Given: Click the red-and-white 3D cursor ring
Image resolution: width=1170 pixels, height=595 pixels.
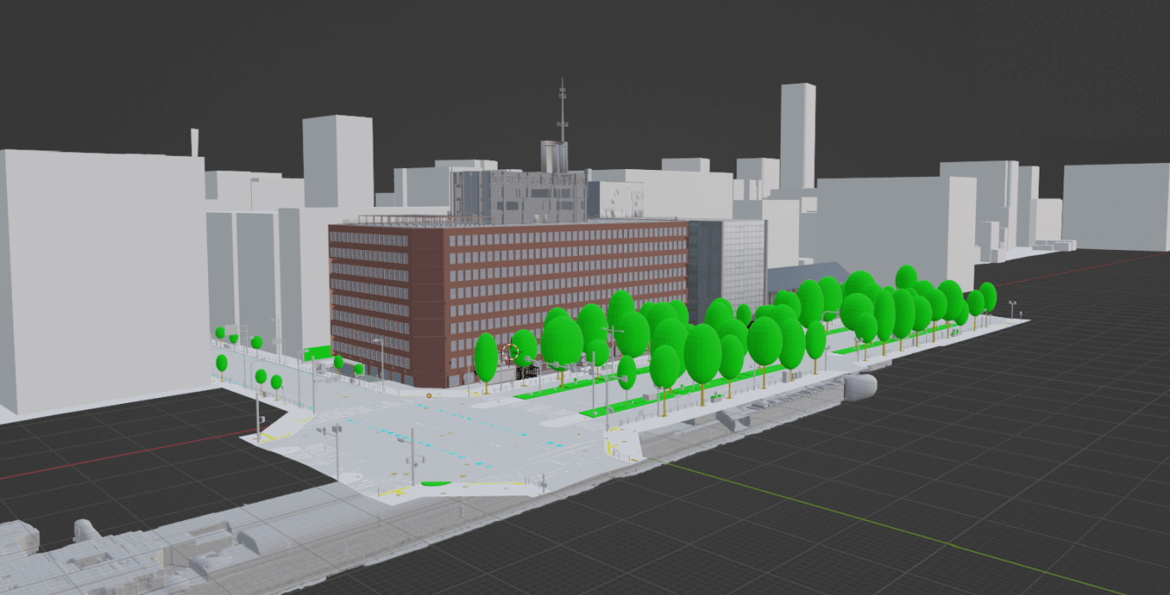Looking at the screenshot, I should pos(510,353).
